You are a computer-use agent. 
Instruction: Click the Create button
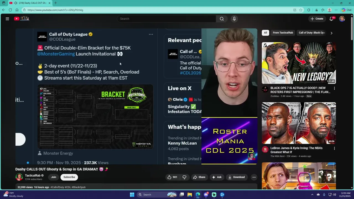[317, 19]
